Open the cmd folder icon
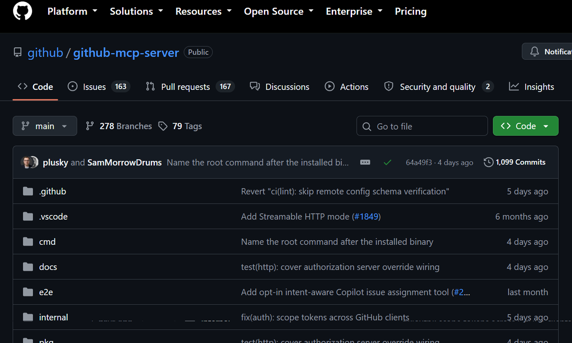572x343 pixels. 28,242
